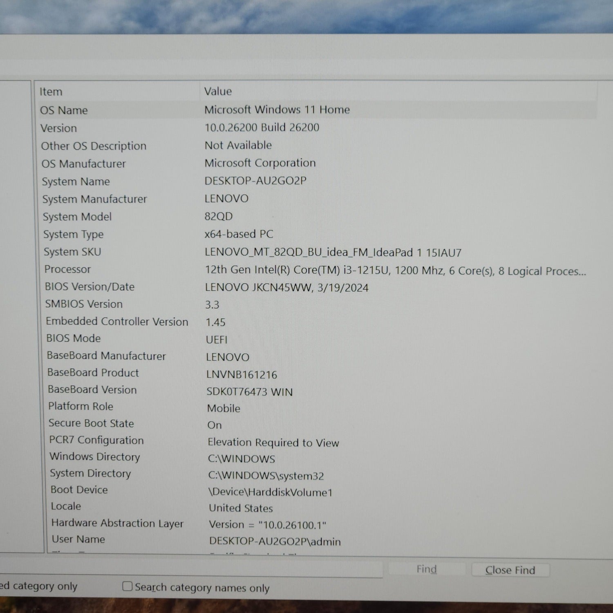Select the OS Name row
The width and height of the screenshot is (613, 613).
64,110
